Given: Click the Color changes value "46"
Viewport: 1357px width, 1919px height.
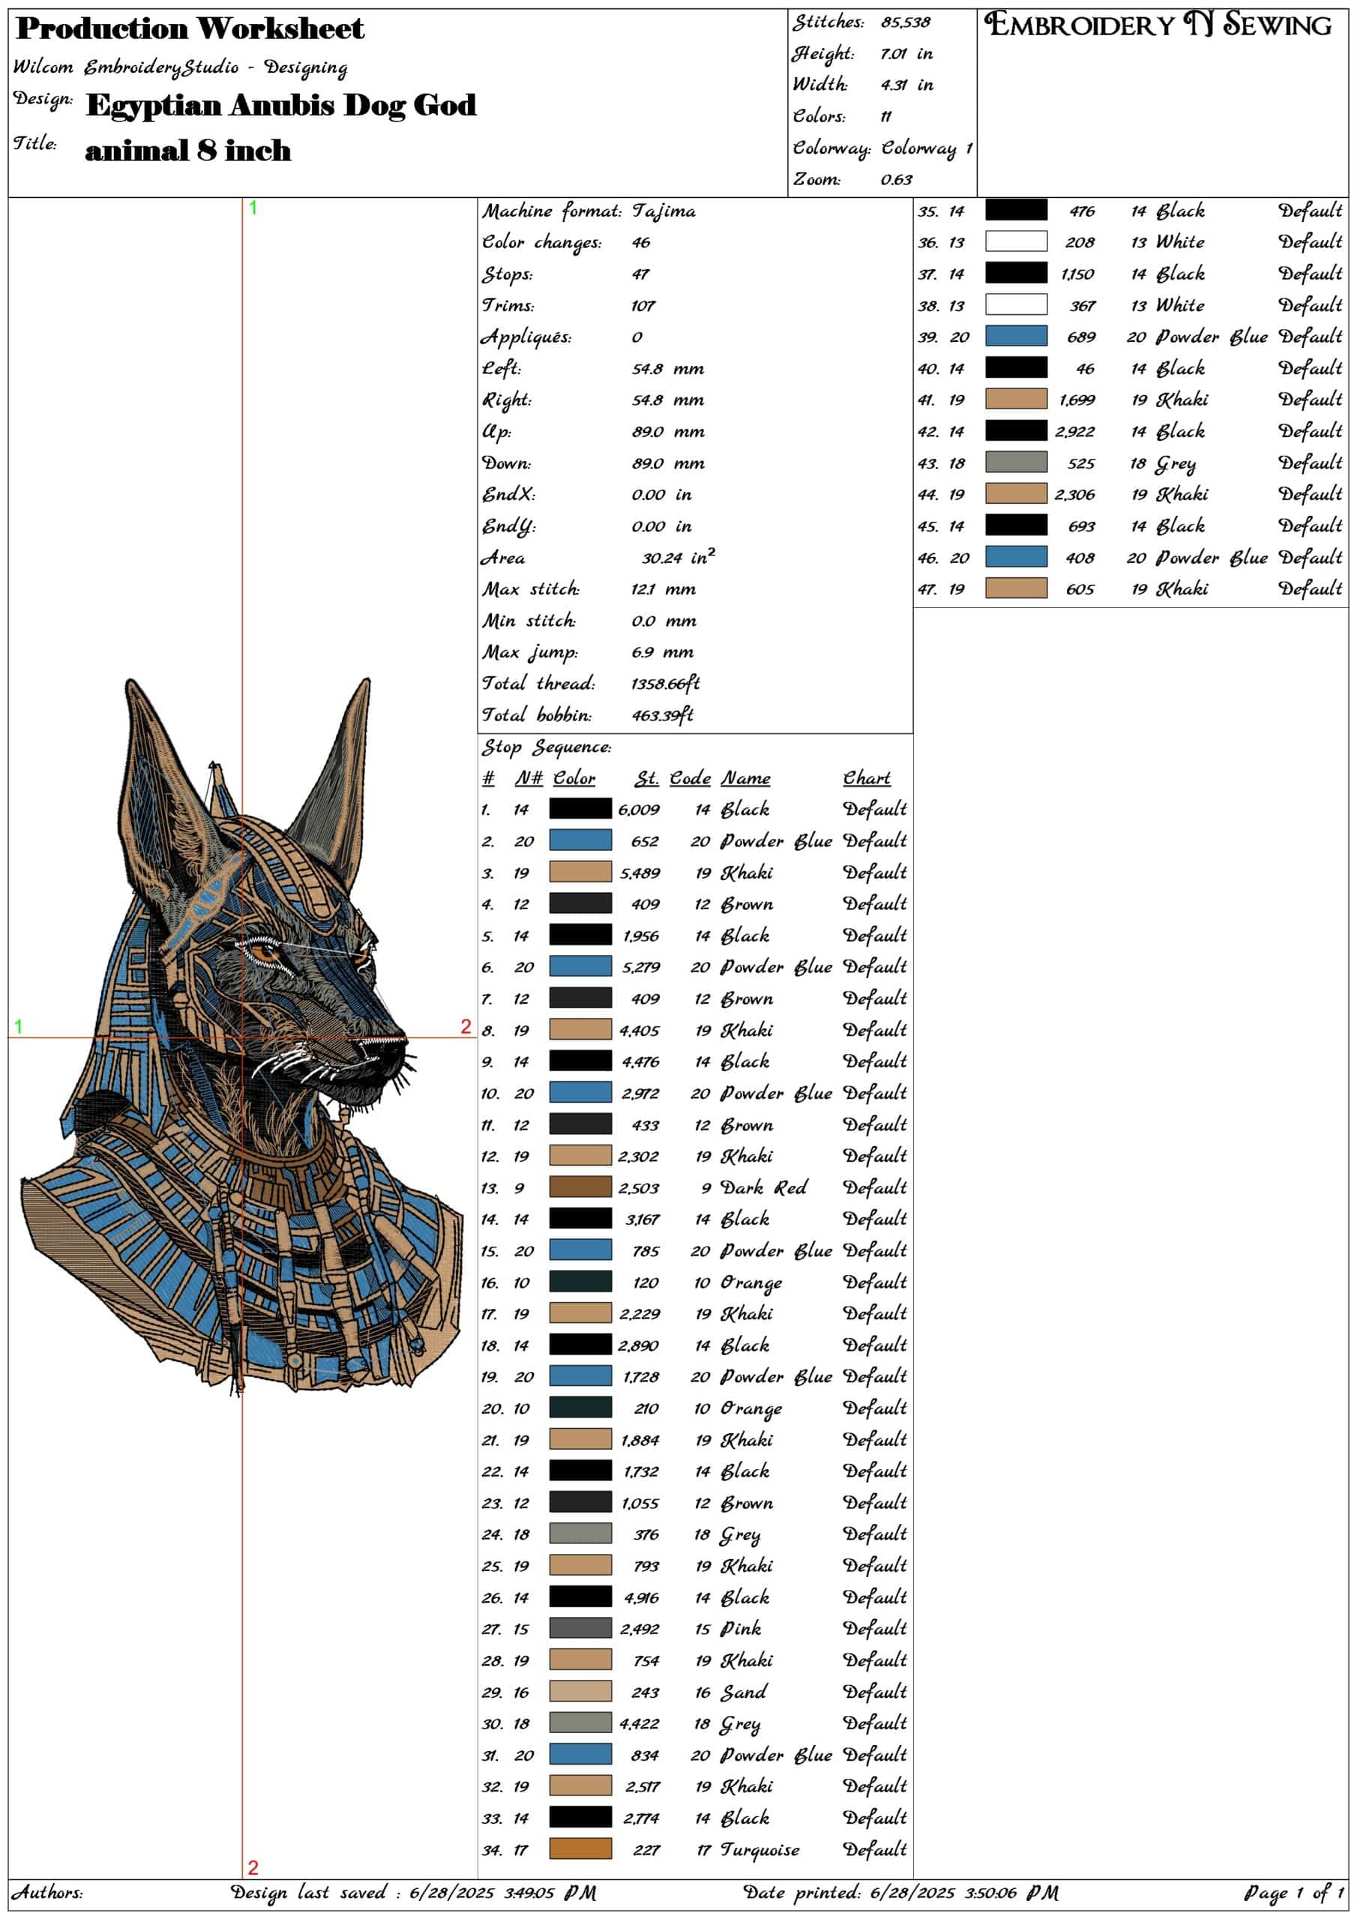Looking at the screenshot, I should click(641, 242).
